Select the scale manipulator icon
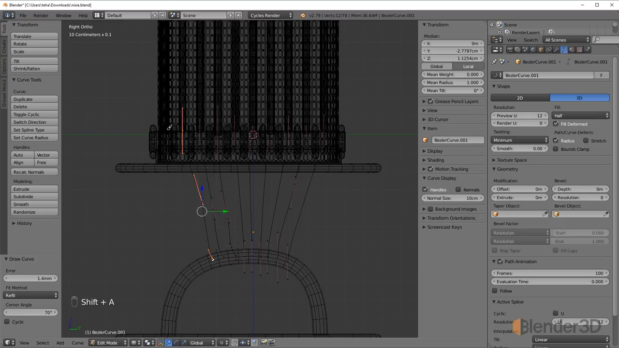The width and height of the screenshot is (619, 348). pyautogui.click(x=184, y=343)
